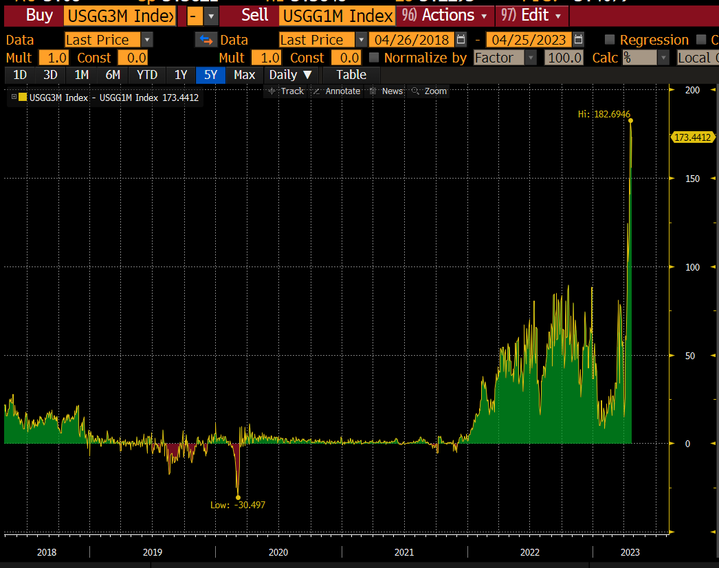Click the Buy label in the red bar
The width and height of the screenshot is (719, 568).
click(x=39, y=16)
